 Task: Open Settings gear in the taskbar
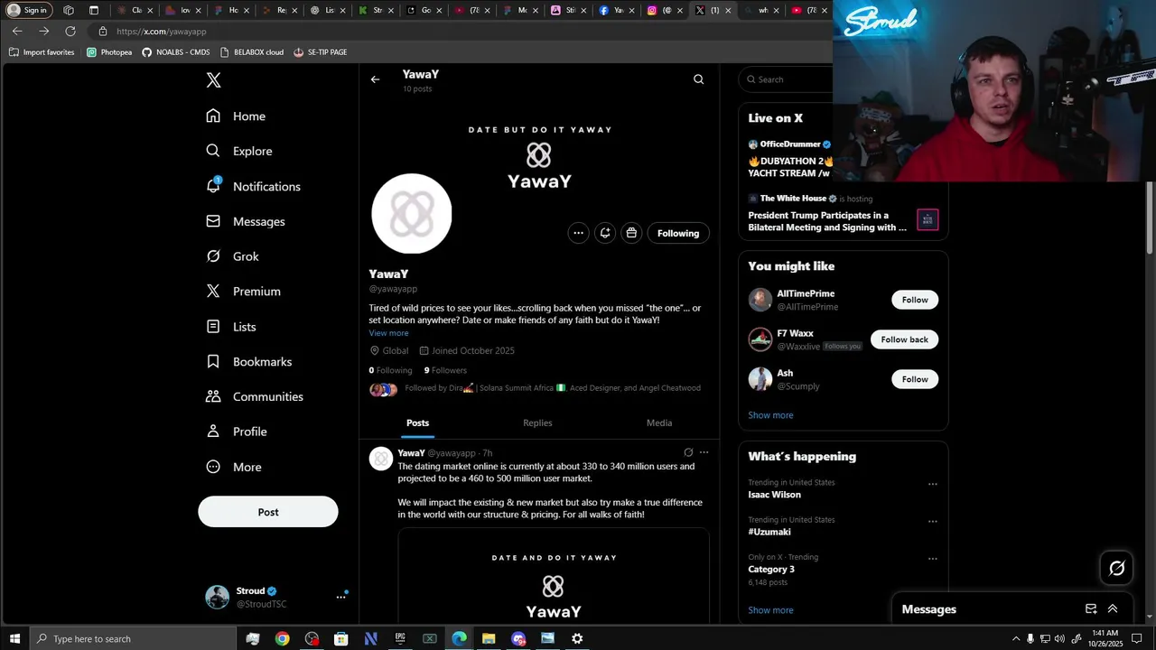tap(577, 638)
